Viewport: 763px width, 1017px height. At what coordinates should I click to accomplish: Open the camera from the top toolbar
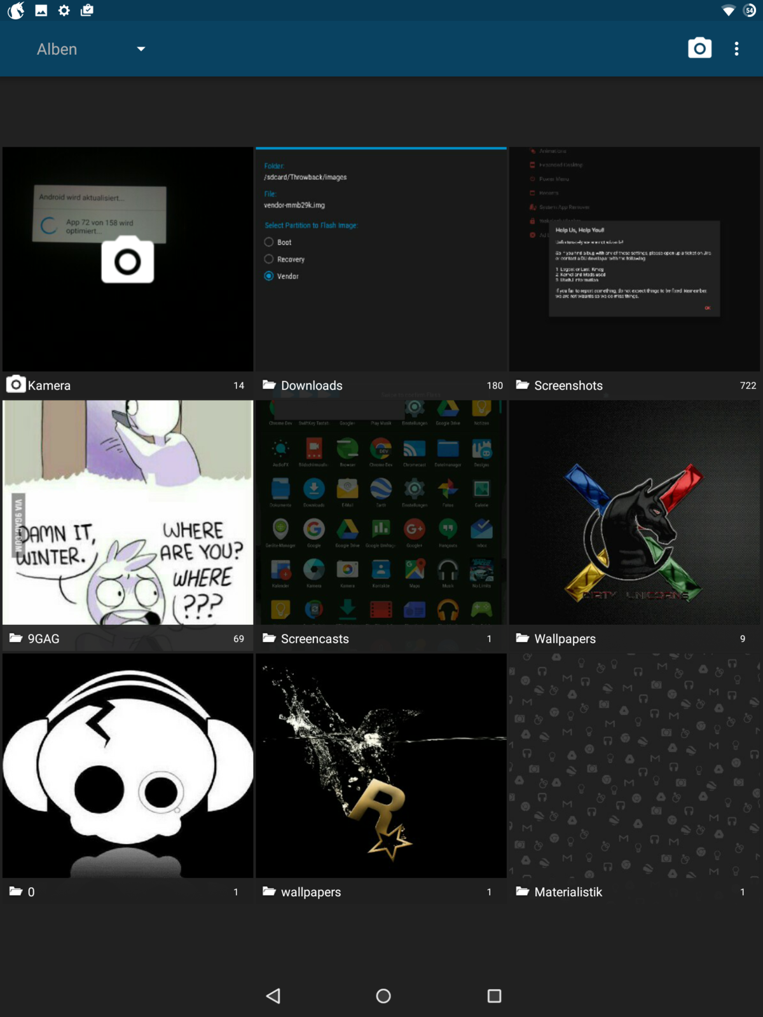699,49
